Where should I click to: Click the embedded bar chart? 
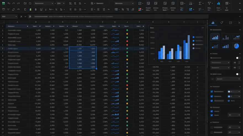(177, 45)
